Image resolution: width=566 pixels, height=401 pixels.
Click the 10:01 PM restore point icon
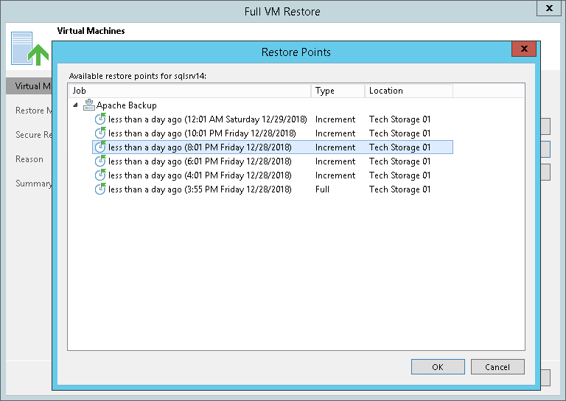(x=100, y=133)
